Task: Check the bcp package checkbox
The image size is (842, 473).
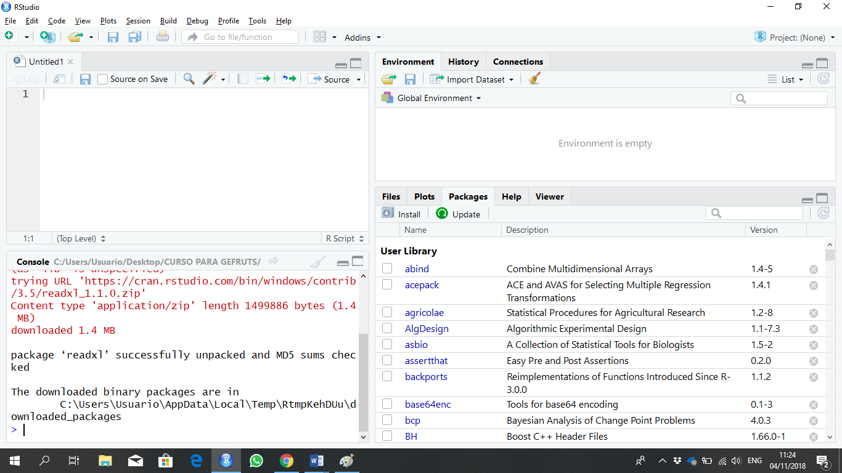Action: pyautogui.click(x=387, y=420)
